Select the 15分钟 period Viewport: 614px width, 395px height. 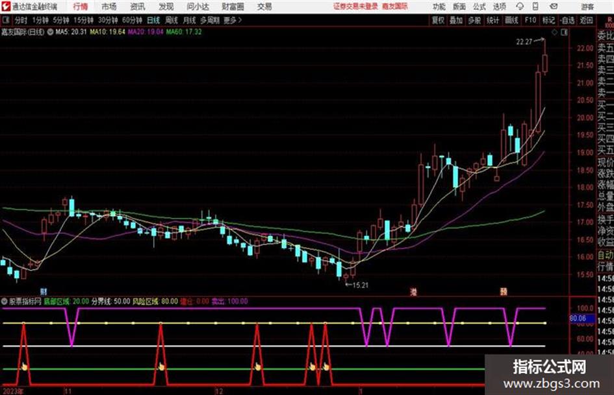(x=83, y=20)
